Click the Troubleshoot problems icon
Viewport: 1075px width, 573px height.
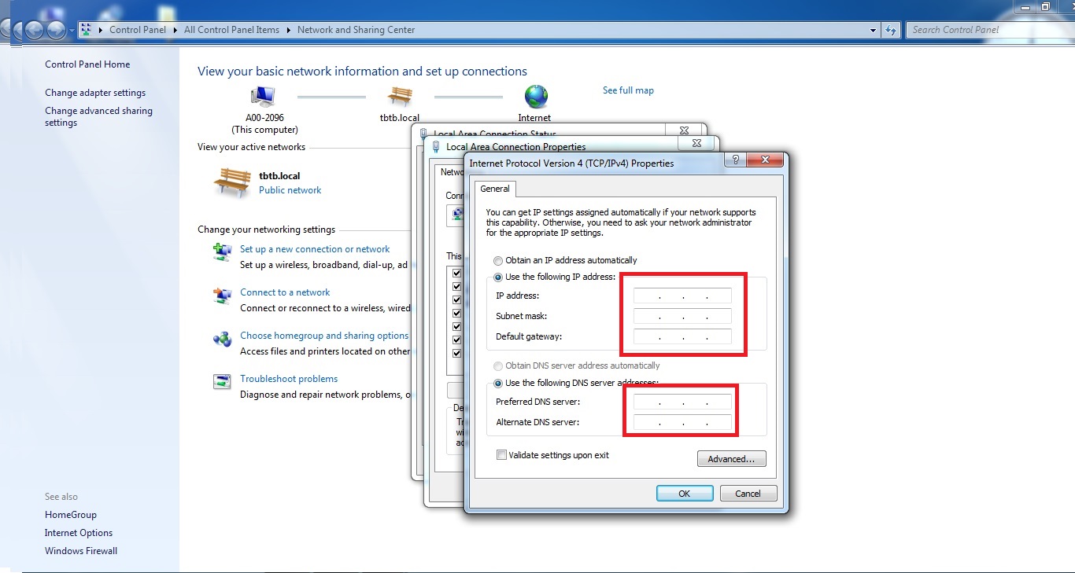(x=223, y=381)
